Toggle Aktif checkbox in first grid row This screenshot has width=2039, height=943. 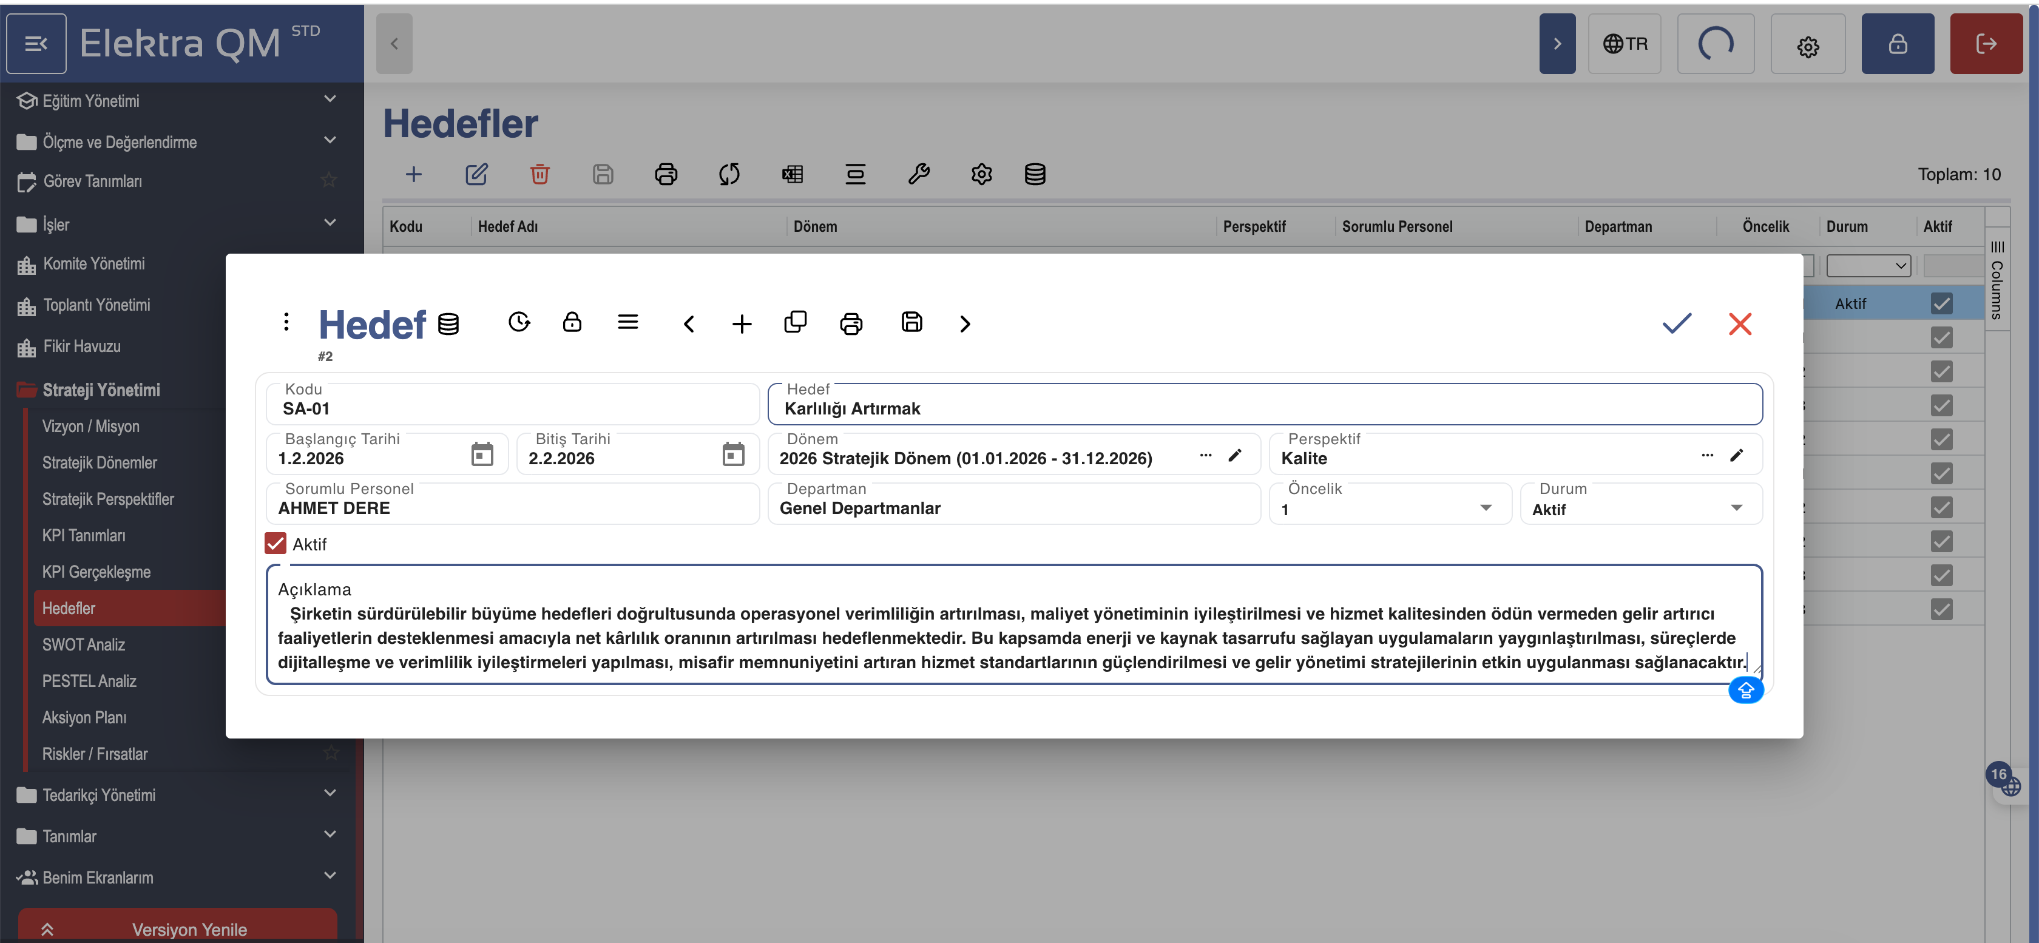[1941, 303]
